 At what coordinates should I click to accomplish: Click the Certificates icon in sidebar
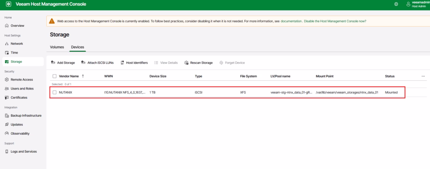point(7,97)
